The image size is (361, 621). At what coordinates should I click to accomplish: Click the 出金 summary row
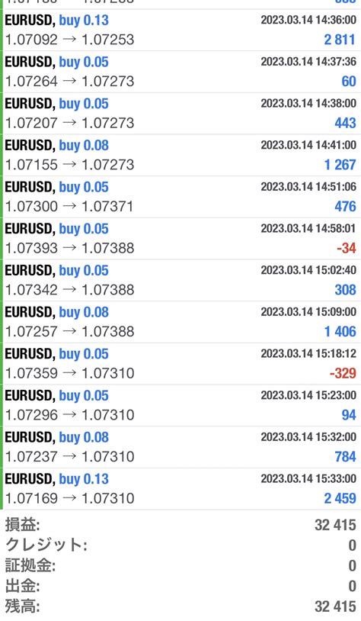180,586
